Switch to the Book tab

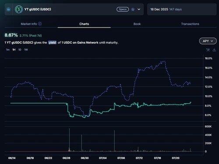click(x=137, y=24)
